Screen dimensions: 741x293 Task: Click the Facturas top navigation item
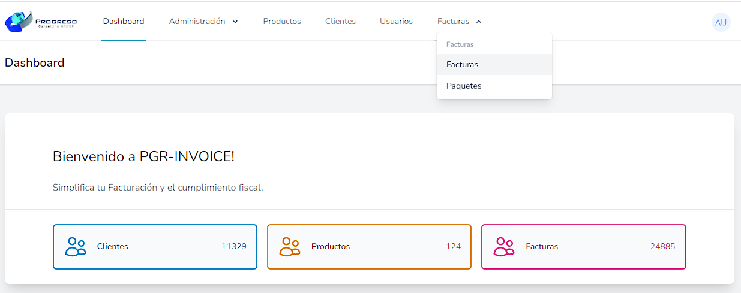459,22
